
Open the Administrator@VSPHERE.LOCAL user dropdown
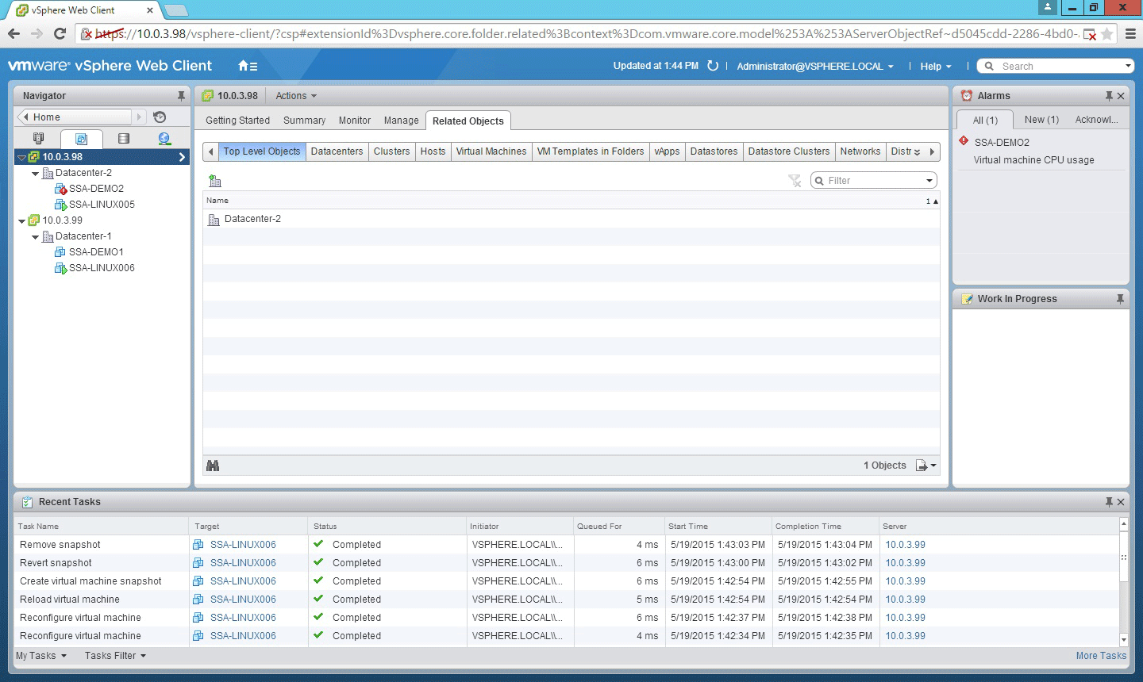click(815, 67)
